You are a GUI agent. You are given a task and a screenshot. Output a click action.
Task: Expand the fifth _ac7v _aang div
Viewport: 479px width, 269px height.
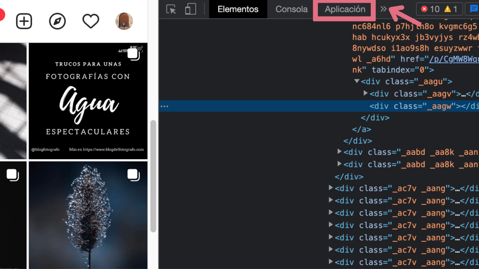click(x=331, y=237)
